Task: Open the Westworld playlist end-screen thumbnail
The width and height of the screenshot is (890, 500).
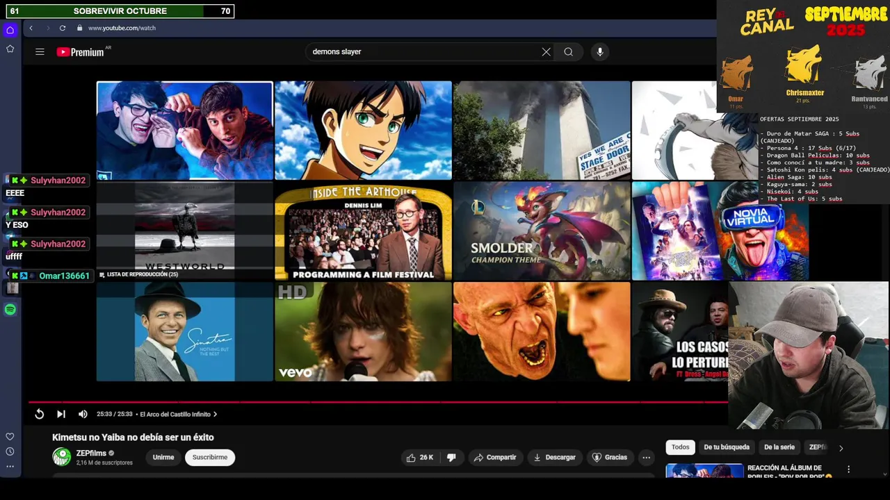Action: coord(185,231)
